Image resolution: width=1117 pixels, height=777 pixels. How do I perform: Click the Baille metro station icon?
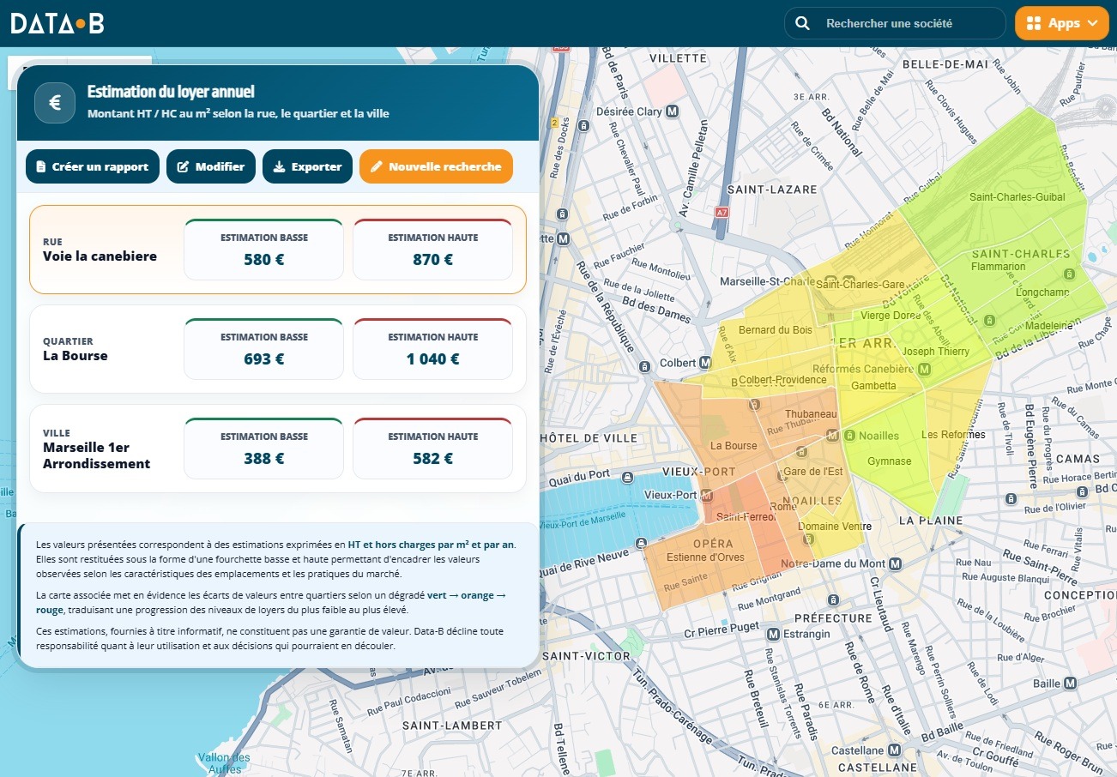point(1070,684)
